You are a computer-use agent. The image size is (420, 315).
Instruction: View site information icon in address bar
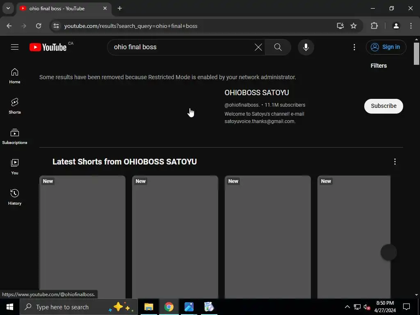(56, 26)
